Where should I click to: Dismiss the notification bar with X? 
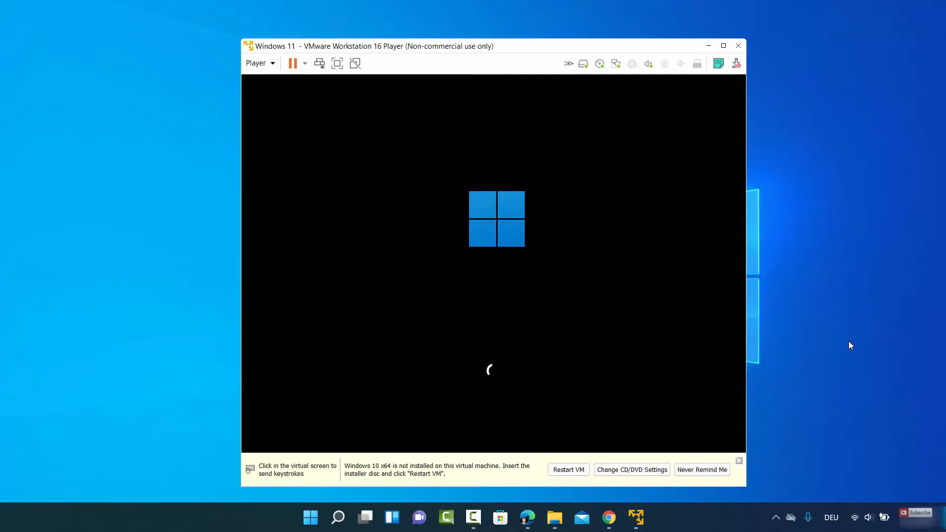point(739,461)
